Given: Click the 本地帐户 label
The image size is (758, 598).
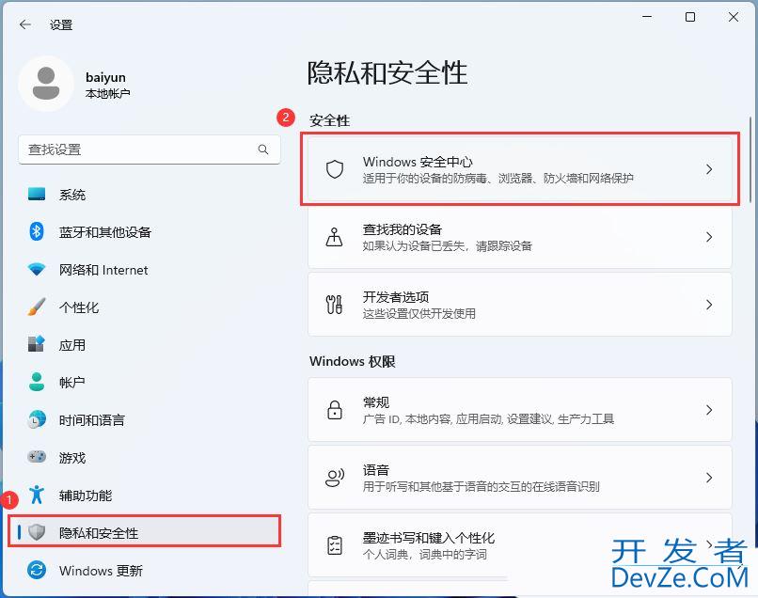Looking at the screenshot, I should (x=107, y=93).
